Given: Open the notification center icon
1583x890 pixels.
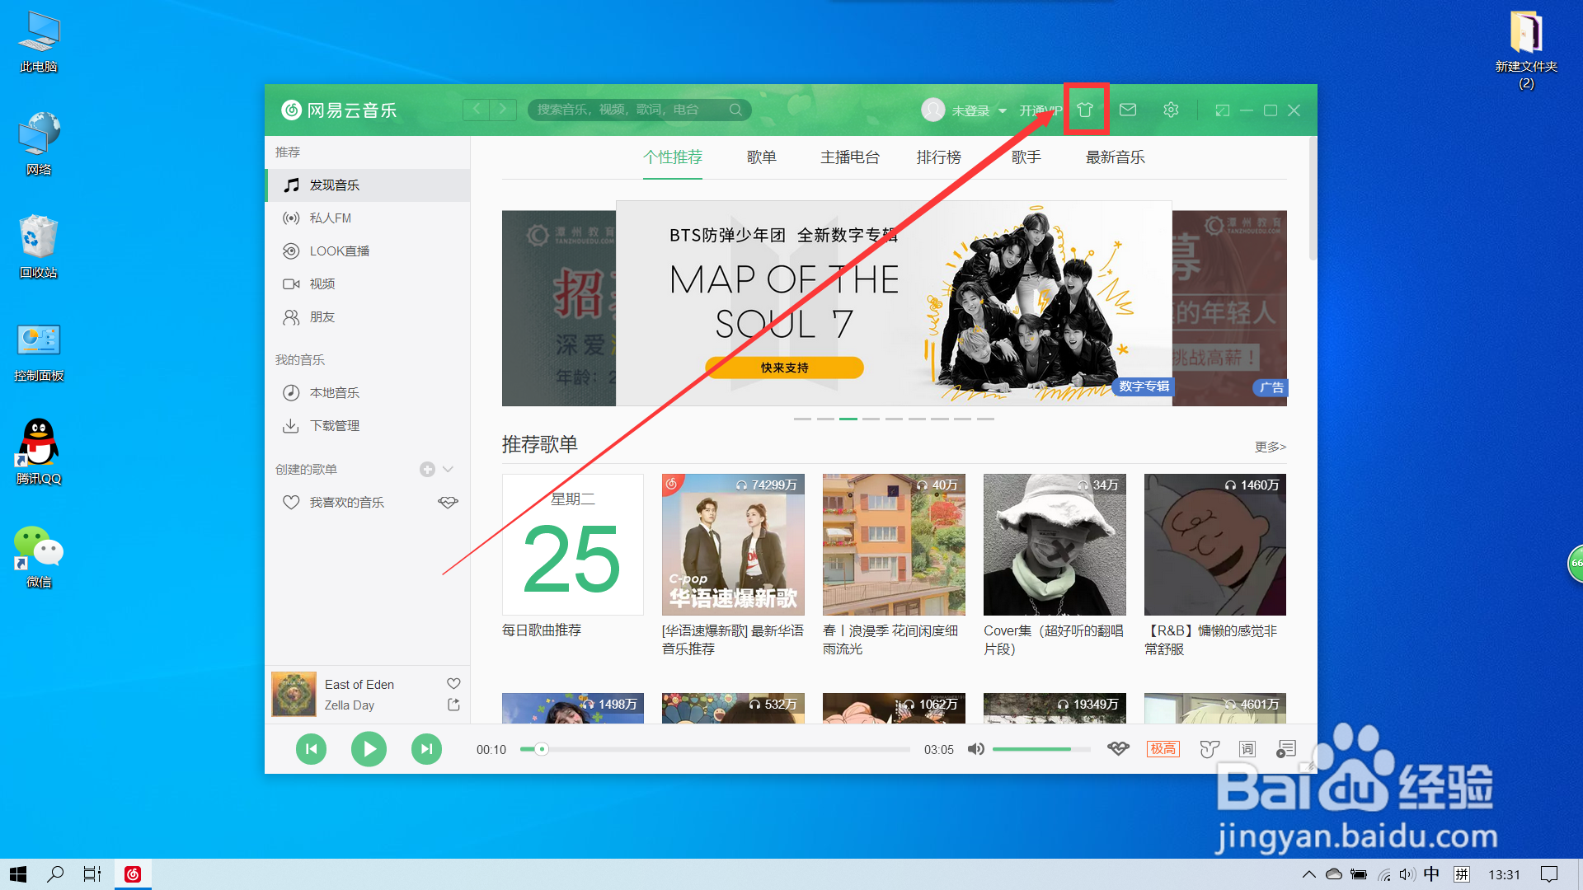Looking at the screenshot, I should [x=1549, y=874].
